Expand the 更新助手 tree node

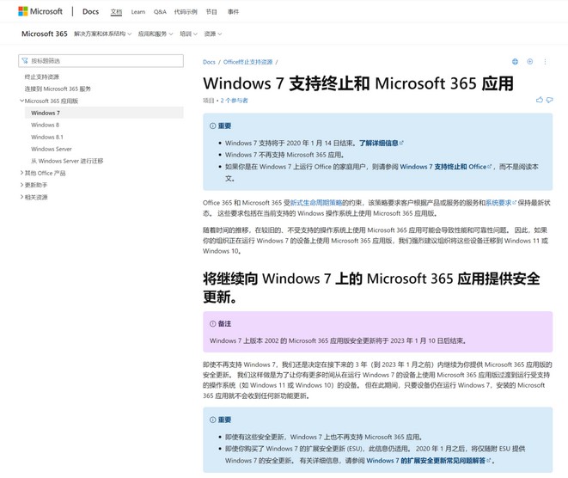pyautogui.click(x=21, y=185)
